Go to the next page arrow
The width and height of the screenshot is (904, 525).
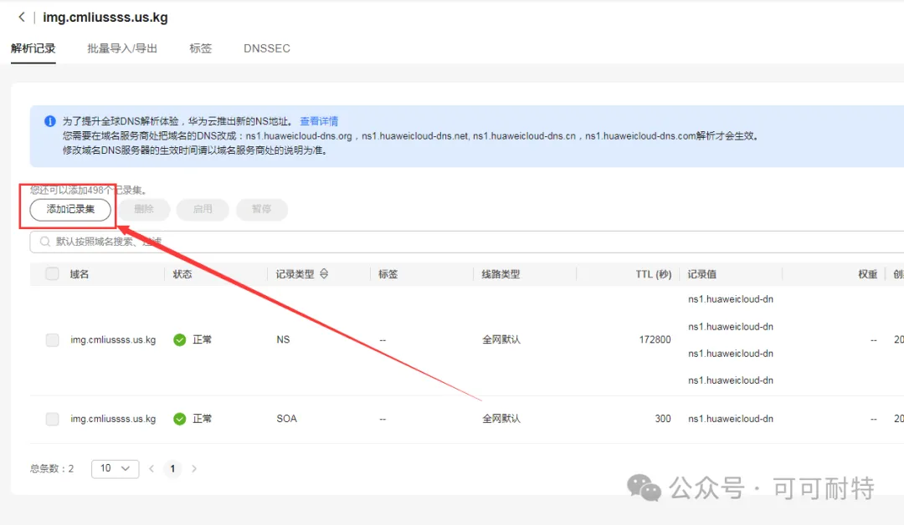194,469
